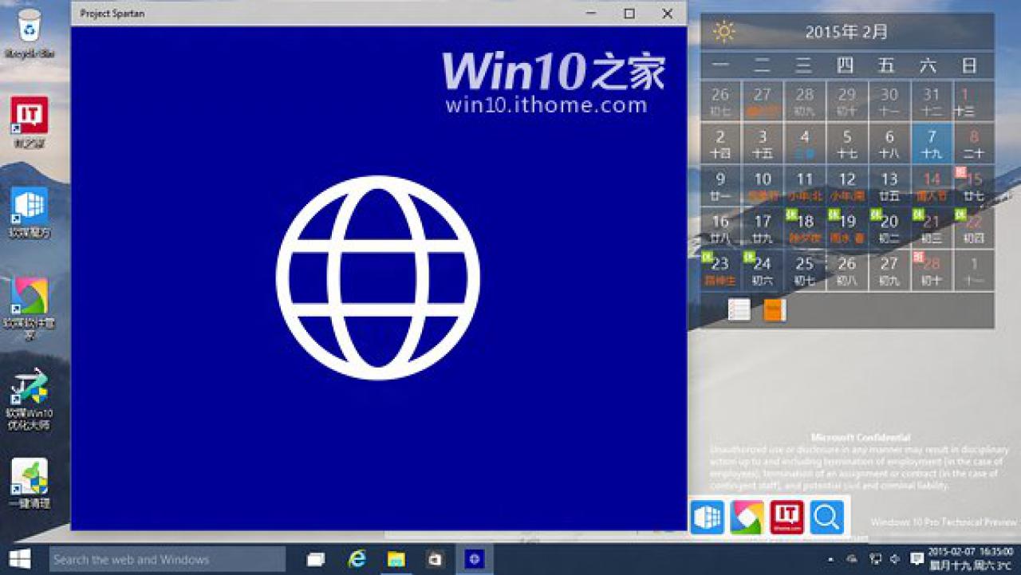The height and width of the screenshot is (575, 1021).
Task: Click the sun weather icon in calendar widget
Action: point(724,32)
